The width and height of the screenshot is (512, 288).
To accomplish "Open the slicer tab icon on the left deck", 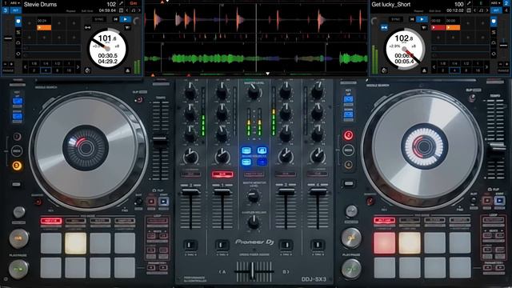I will point(18,32).
